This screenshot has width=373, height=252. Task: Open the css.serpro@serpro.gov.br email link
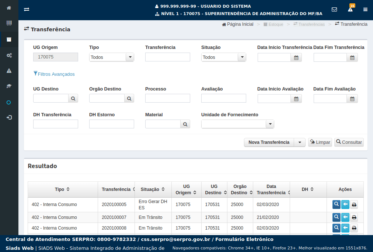(175, 239)
